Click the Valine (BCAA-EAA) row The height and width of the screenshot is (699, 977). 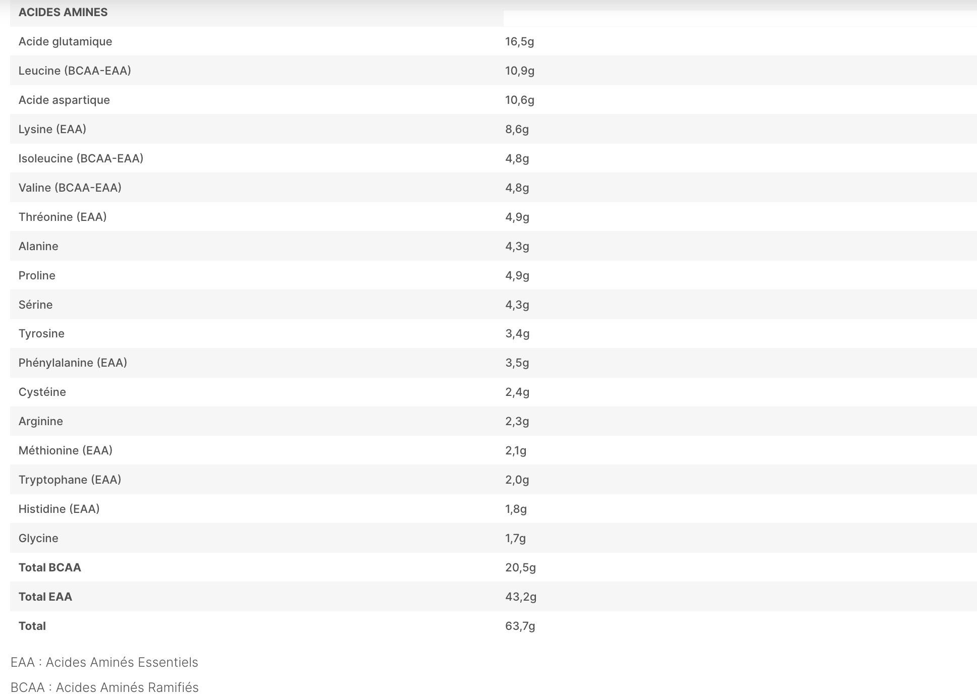pos(494,188)
